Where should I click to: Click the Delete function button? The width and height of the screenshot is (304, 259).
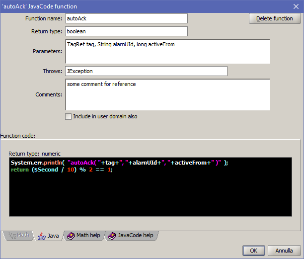click(275, 18)
